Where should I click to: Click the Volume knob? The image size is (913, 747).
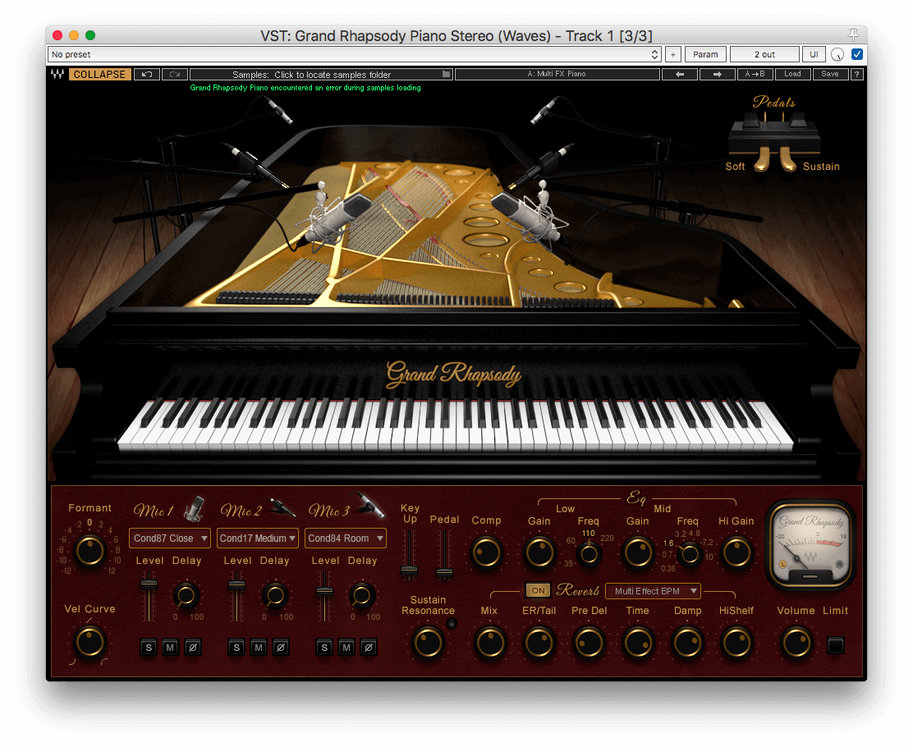pyautogui.click(x=796, y=643)
